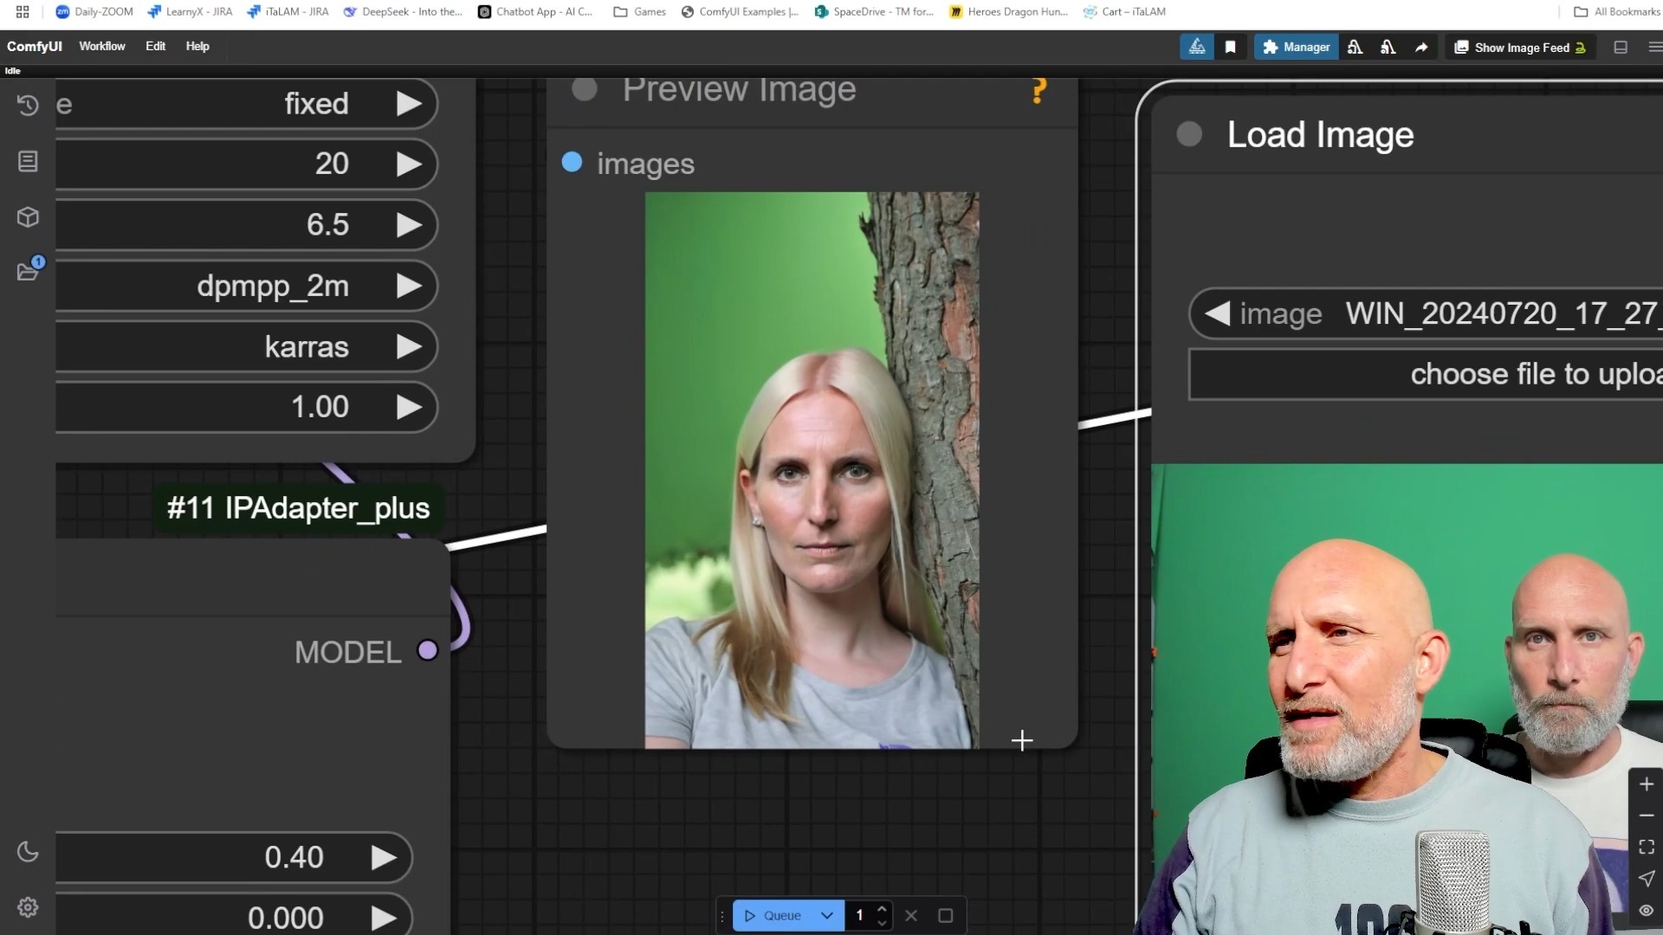Toggle dark theme moon icon
Image resolution: width=1663 pixels, height=935 pixels.
point(28,852)
